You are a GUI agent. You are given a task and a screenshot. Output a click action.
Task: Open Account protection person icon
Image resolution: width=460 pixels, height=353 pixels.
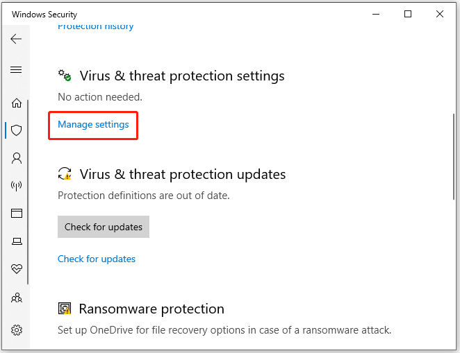click(17, 158)
